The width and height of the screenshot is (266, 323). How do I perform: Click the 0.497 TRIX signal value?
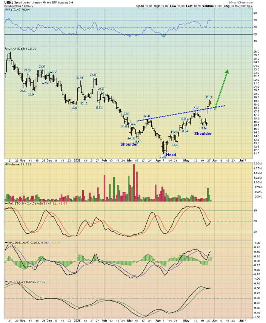coord(41,282)
